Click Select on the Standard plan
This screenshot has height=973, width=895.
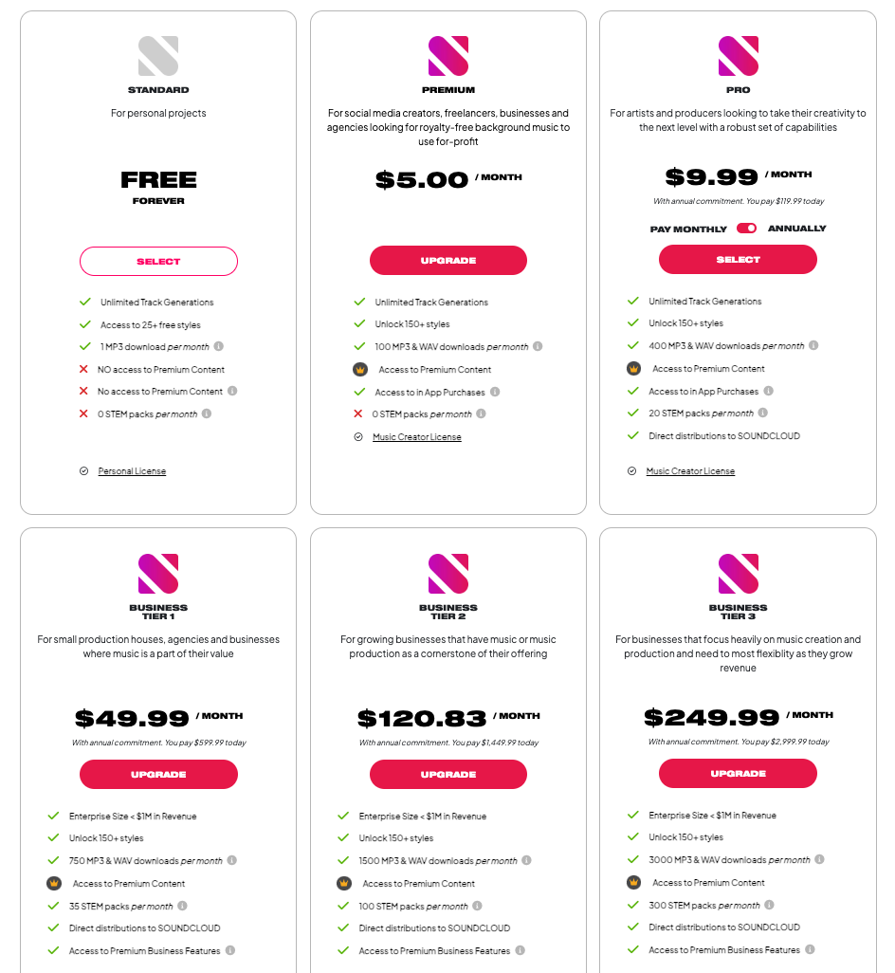pos(158,261)
